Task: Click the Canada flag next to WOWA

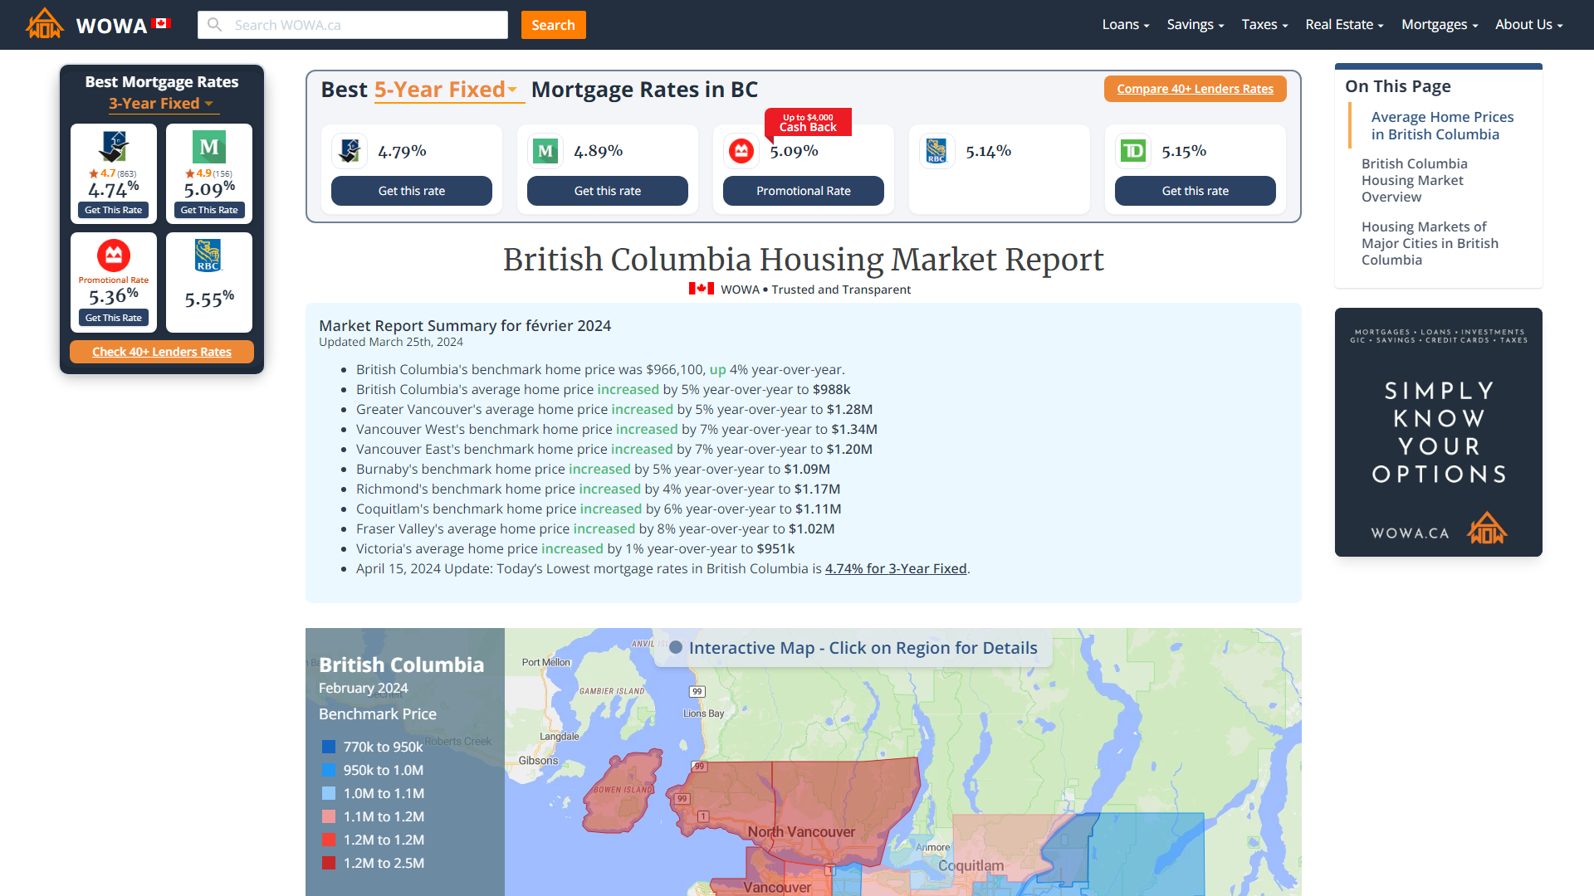Action: tap(162, 23)
